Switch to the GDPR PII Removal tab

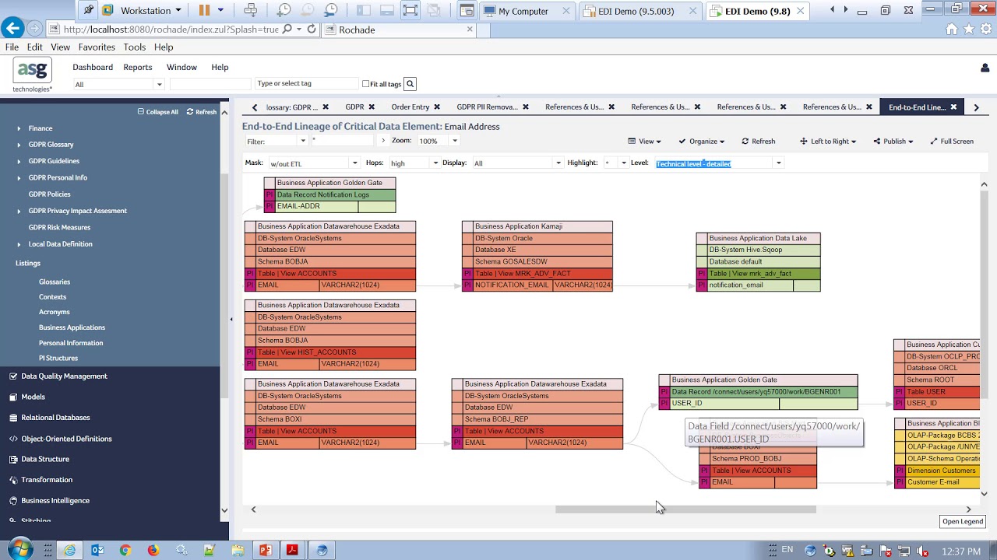point(486,107)
